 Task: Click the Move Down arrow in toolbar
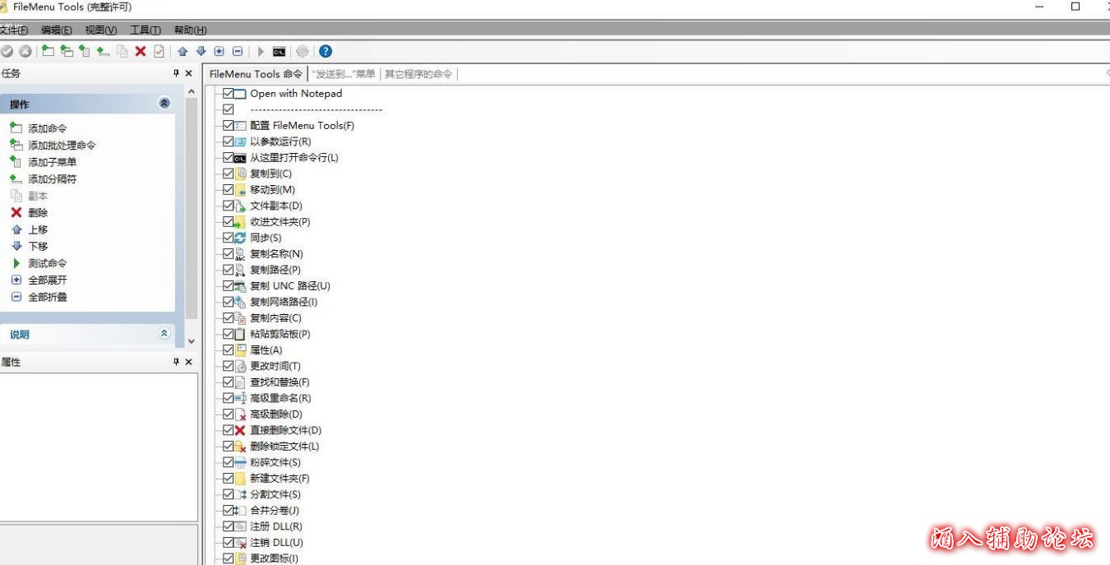[201, 51]
